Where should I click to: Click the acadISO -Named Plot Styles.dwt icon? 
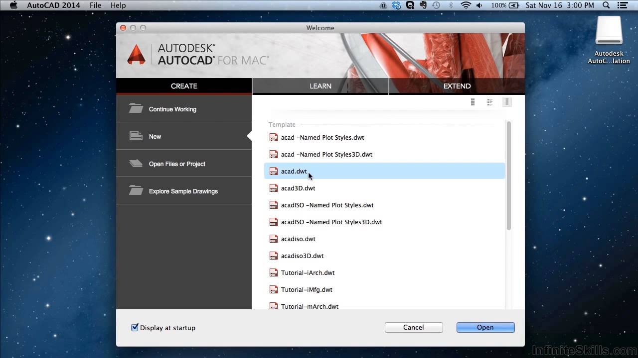click(273, 205)
